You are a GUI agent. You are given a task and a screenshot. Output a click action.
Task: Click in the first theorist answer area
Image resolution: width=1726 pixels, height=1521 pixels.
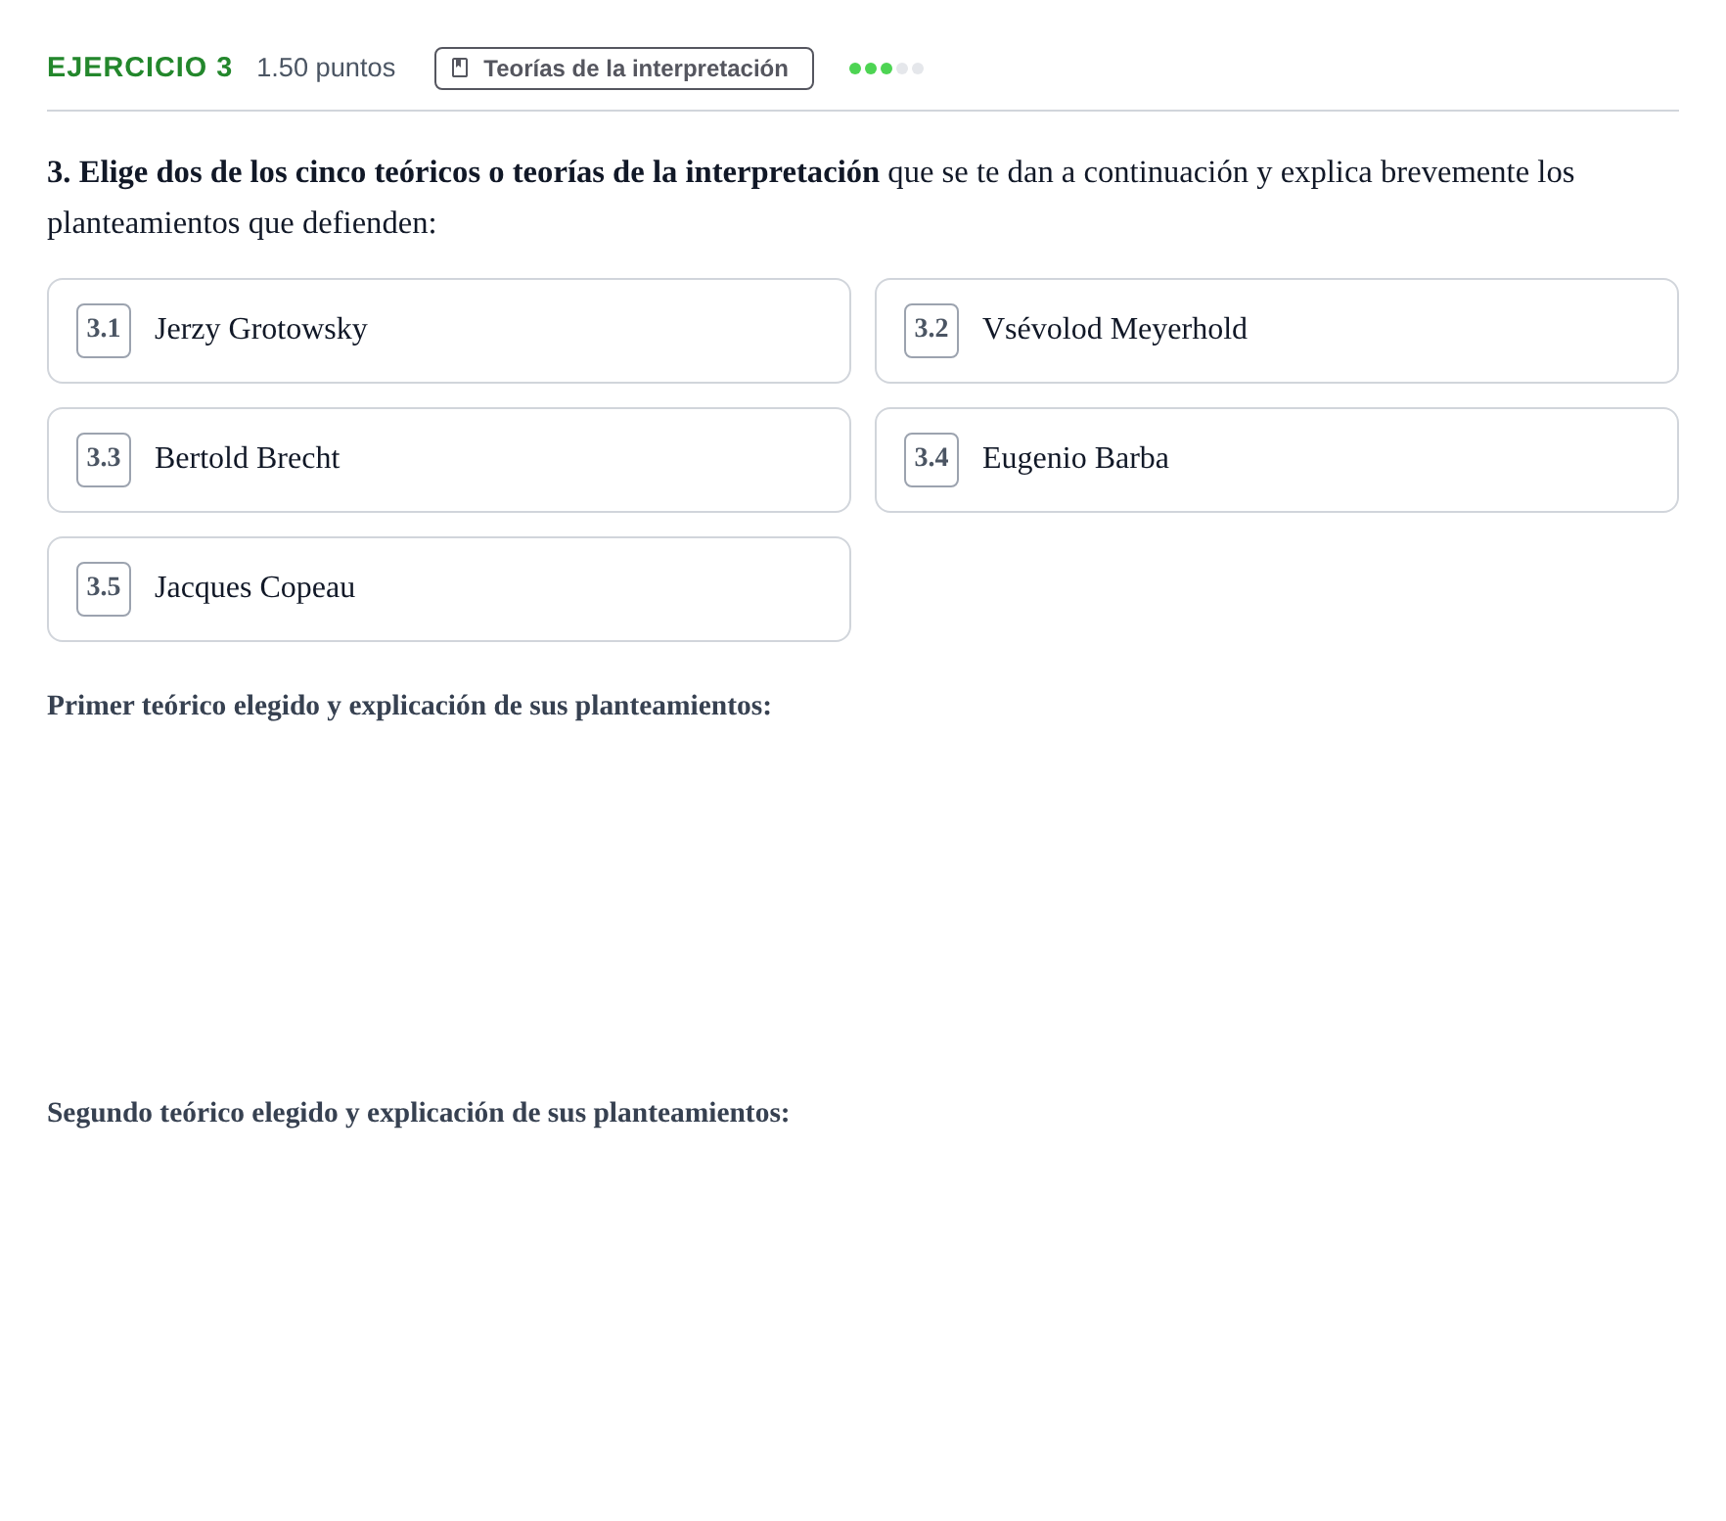pos(863,900)
